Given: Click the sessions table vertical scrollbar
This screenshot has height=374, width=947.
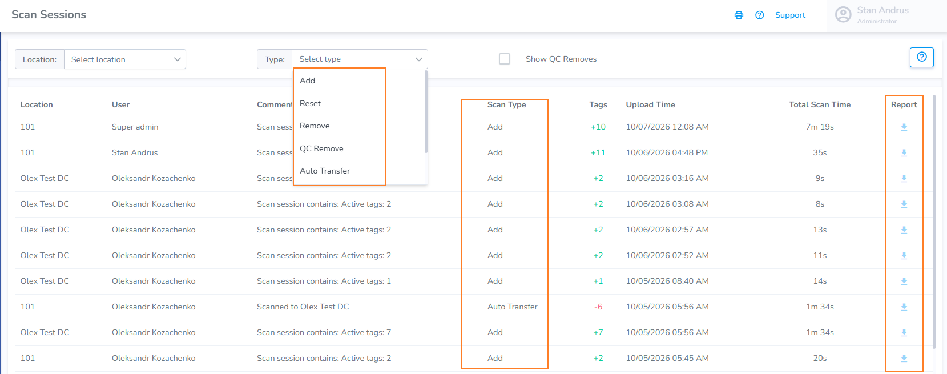Looking at the screenshot, I should [934, 222].
